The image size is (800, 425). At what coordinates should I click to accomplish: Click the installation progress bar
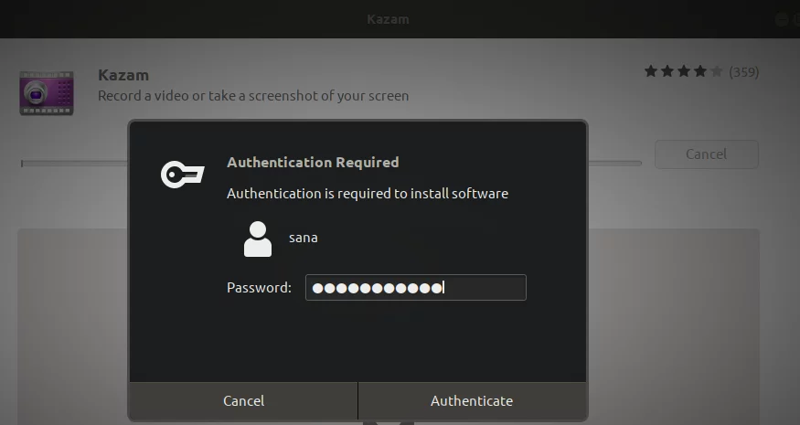74,164
